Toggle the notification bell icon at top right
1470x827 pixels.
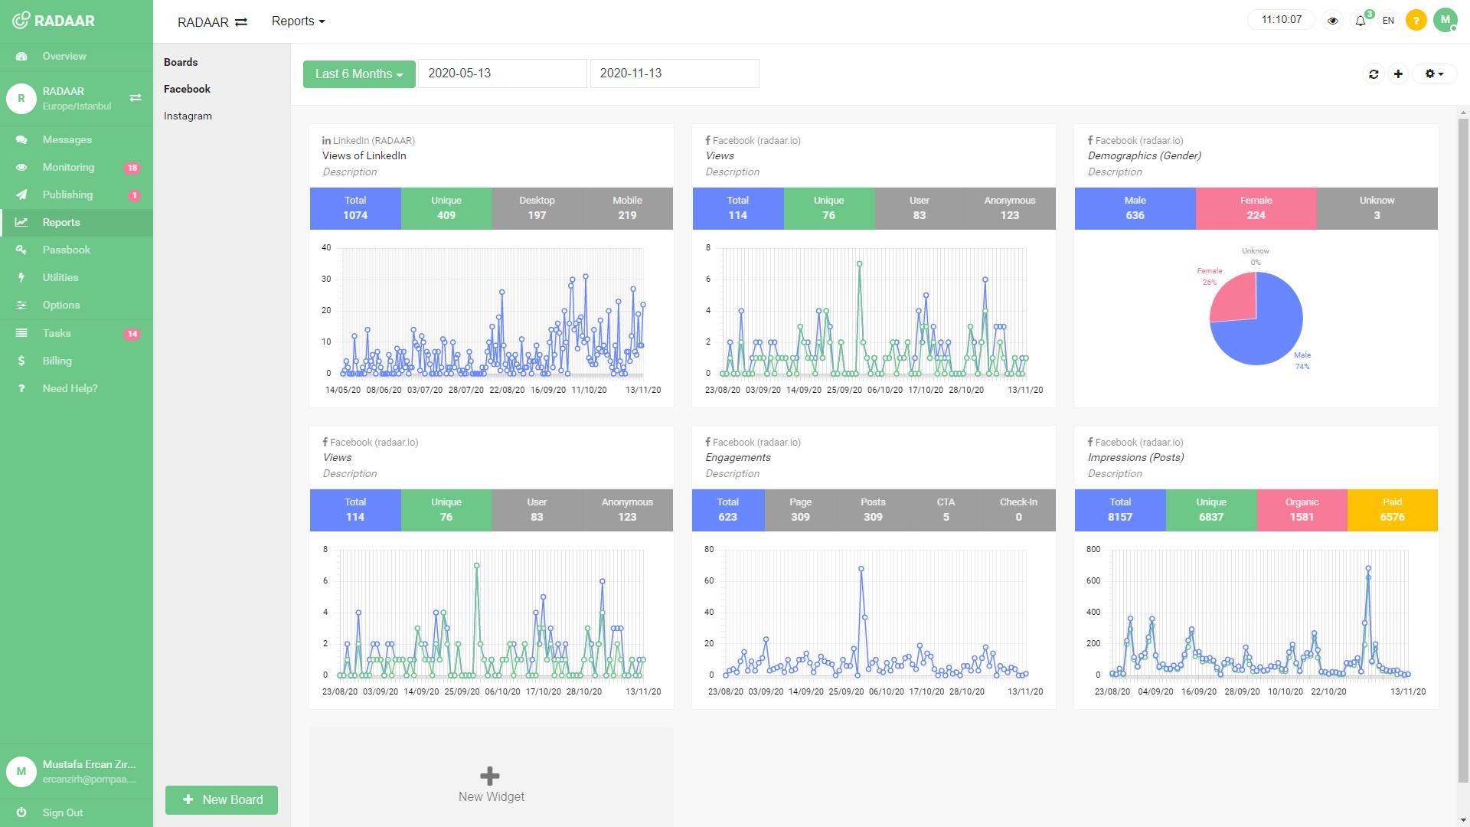pyautogui.click(x=1362, y=19)
